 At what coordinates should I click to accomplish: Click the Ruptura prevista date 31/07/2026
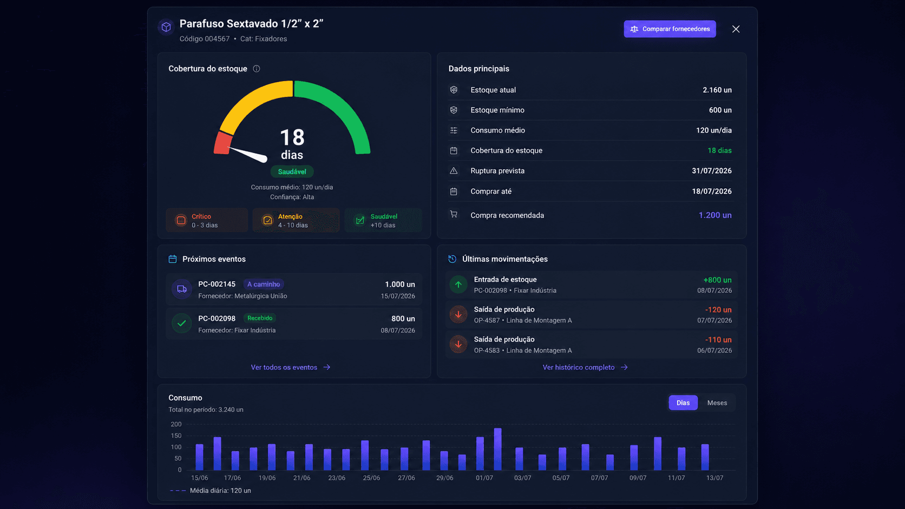[x=711, y=171]
